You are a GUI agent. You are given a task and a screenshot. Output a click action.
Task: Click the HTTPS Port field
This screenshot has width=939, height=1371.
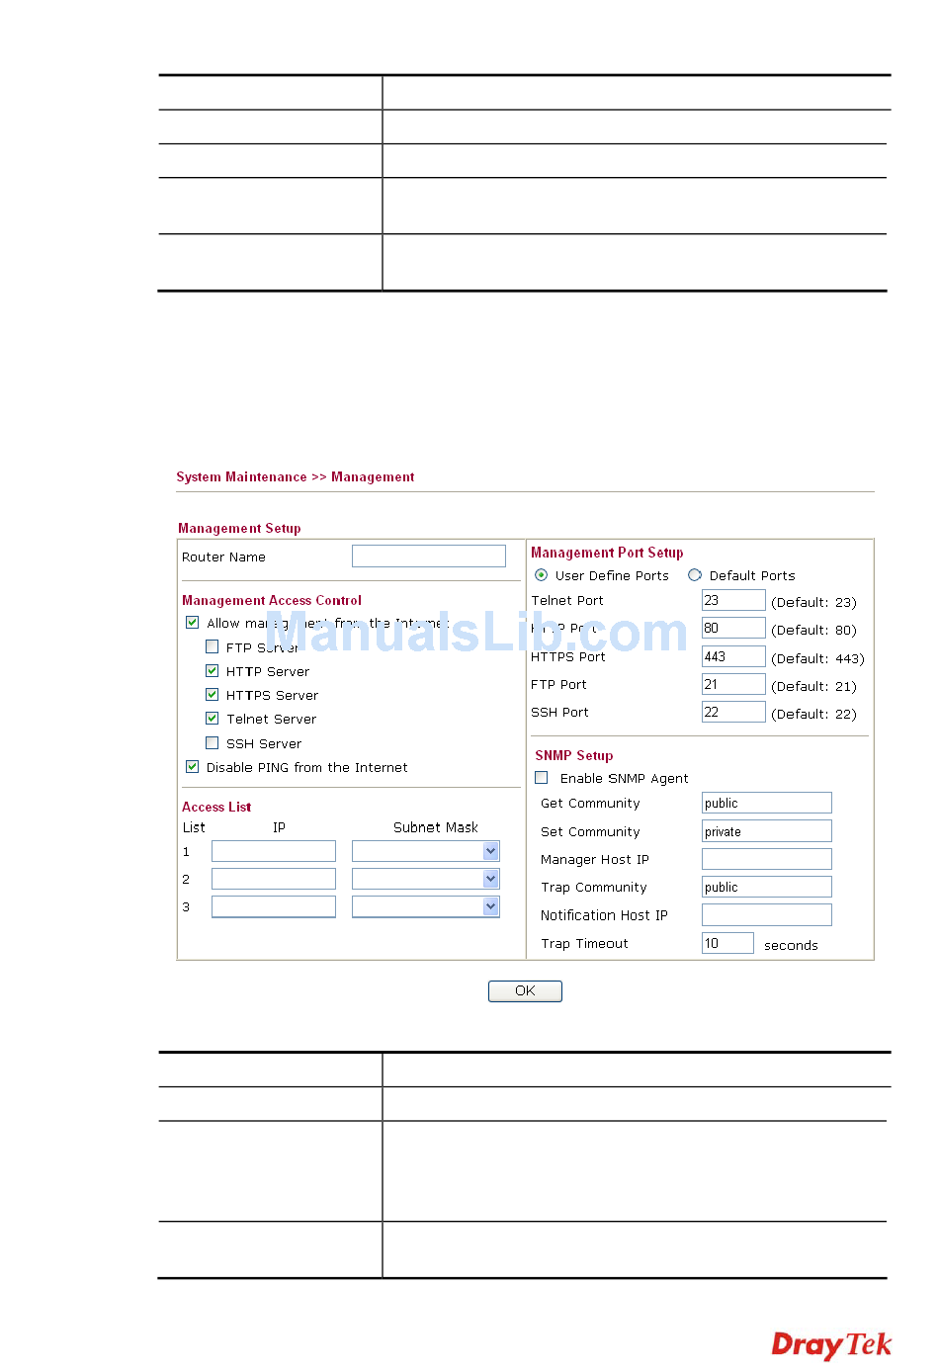pos(733,656)
